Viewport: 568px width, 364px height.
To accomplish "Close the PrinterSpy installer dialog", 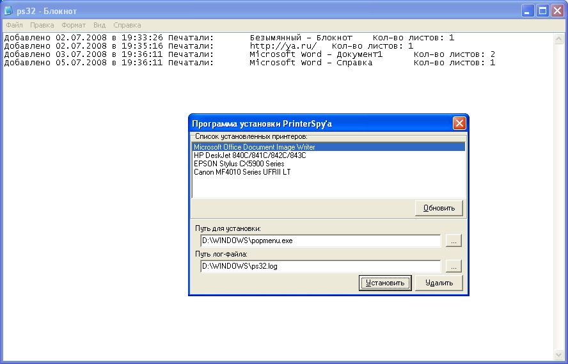I will 459,124.
